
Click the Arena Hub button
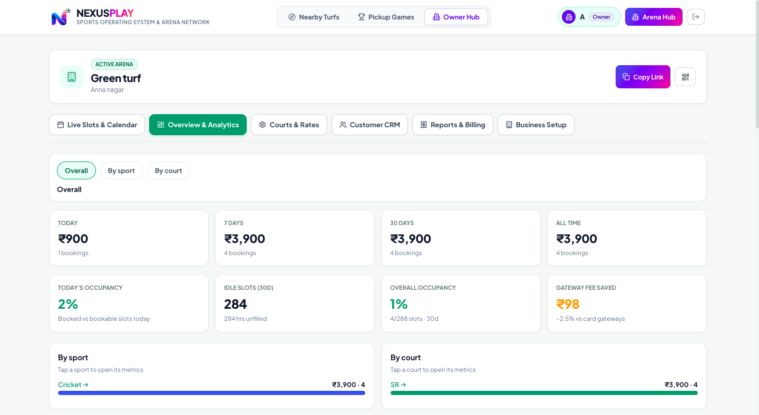(x=654, y=17)
